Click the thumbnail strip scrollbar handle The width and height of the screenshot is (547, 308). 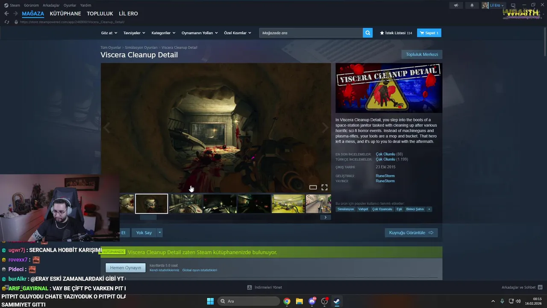click(x=148, y=217)
